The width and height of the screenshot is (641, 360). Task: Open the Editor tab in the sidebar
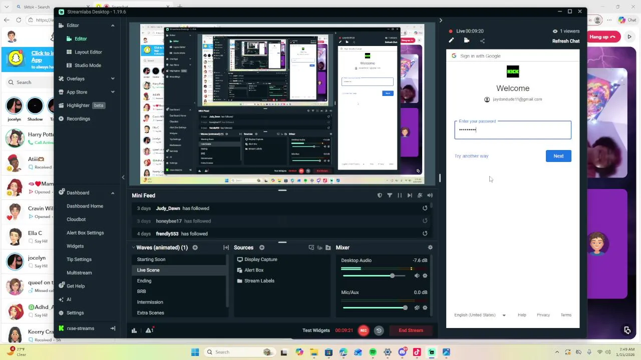coord(81,38)
